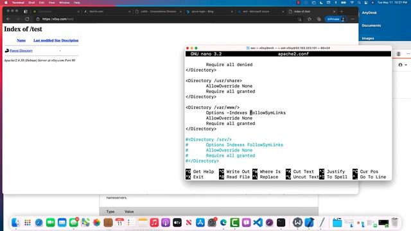
Task: Click the Edge address bar URL
Action: pyautogui.click(x=58, y=19)
